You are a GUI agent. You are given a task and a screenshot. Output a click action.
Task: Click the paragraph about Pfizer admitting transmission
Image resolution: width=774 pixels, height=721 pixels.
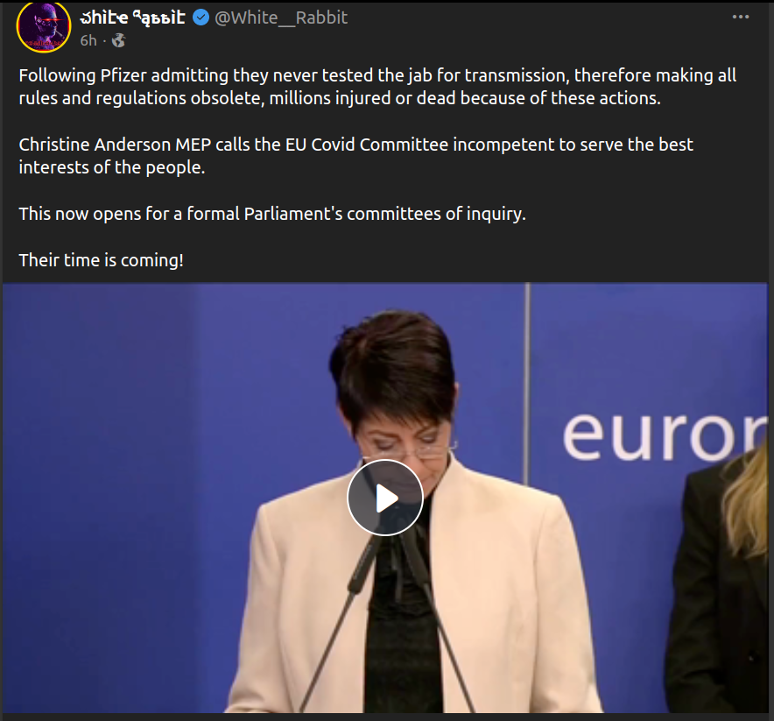point(377,87)
